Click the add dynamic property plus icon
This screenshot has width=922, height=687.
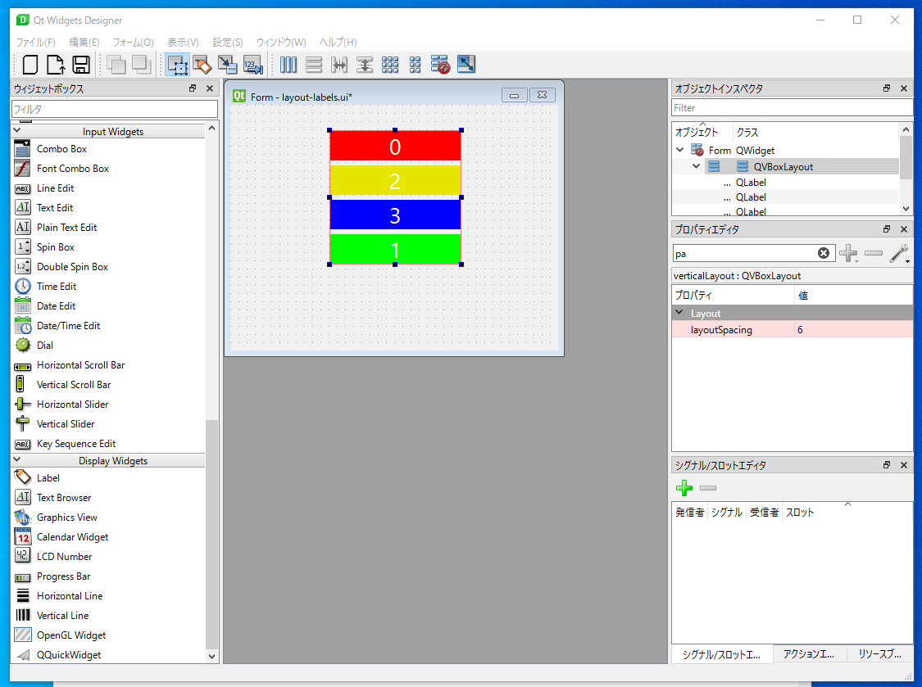point(848,253)
